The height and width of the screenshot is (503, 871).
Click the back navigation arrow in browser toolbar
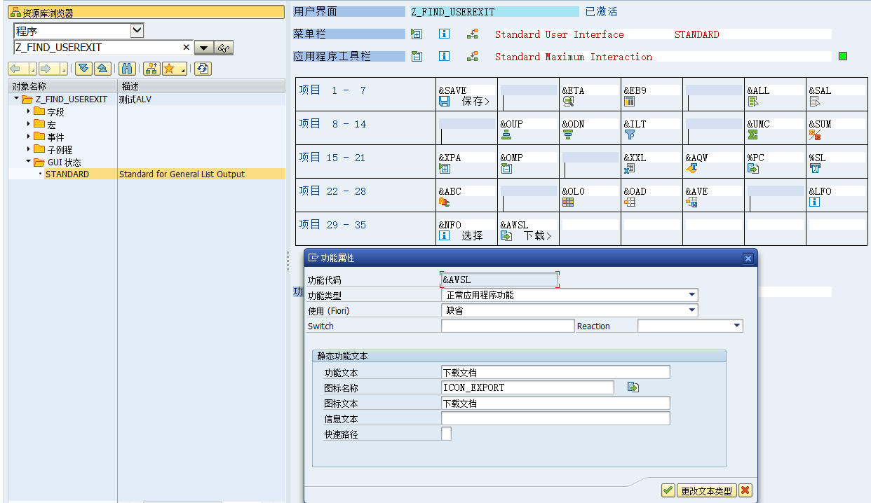point(17,68)
